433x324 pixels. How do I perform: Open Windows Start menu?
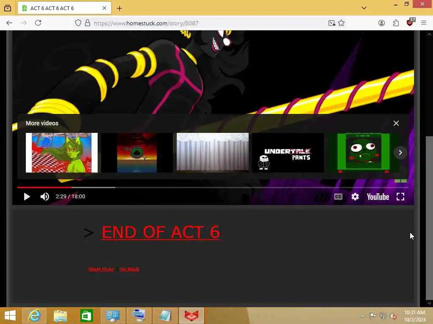coord(10,316)
